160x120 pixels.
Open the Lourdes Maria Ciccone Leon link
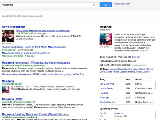124,69
